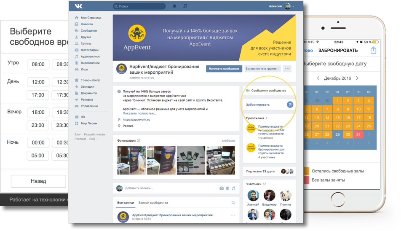The image size is (401, 231).
Task: Click the video attach icon in post box
Action: [x=227, y=188]
